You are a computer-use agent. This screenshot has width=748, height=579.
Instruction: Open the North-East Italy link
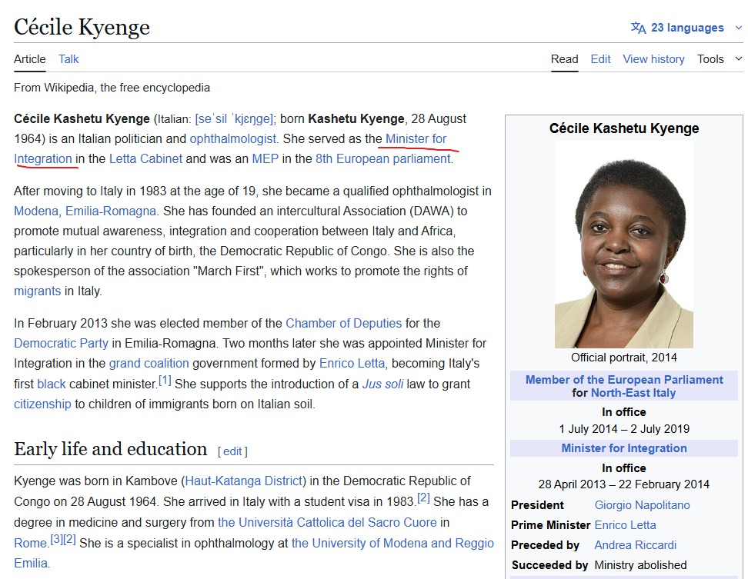633,393
